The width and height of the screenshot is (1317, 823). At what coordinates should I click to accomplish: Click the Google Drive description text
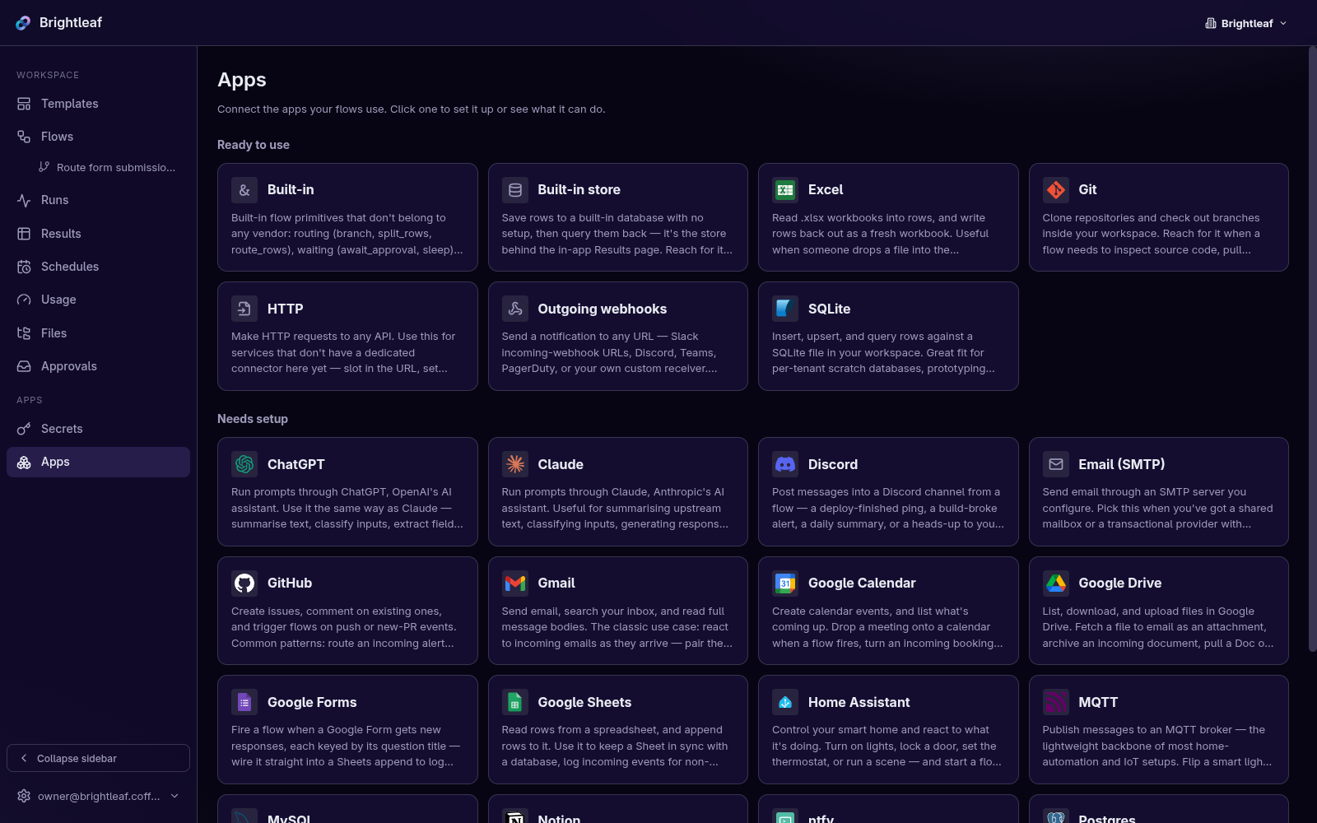(x=1157, y=627)
